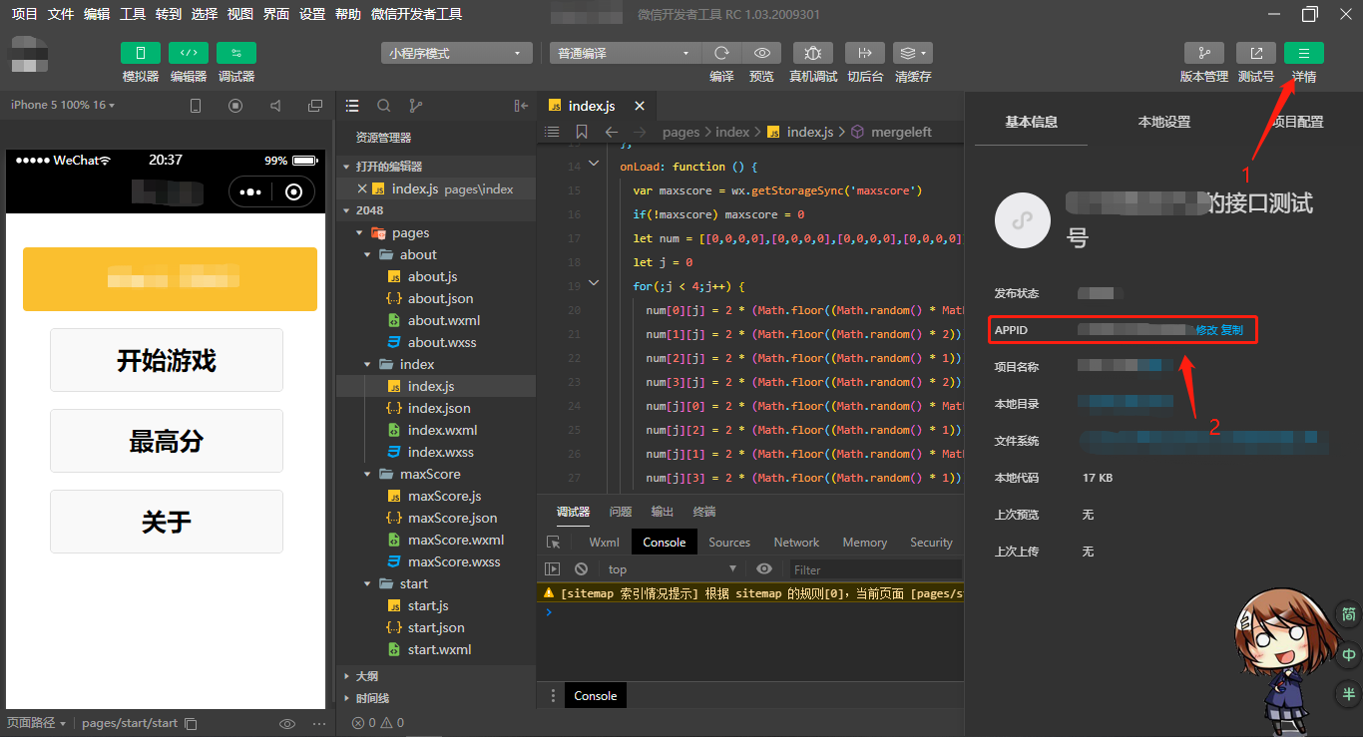Toggle the live expression eye in console

764,569
